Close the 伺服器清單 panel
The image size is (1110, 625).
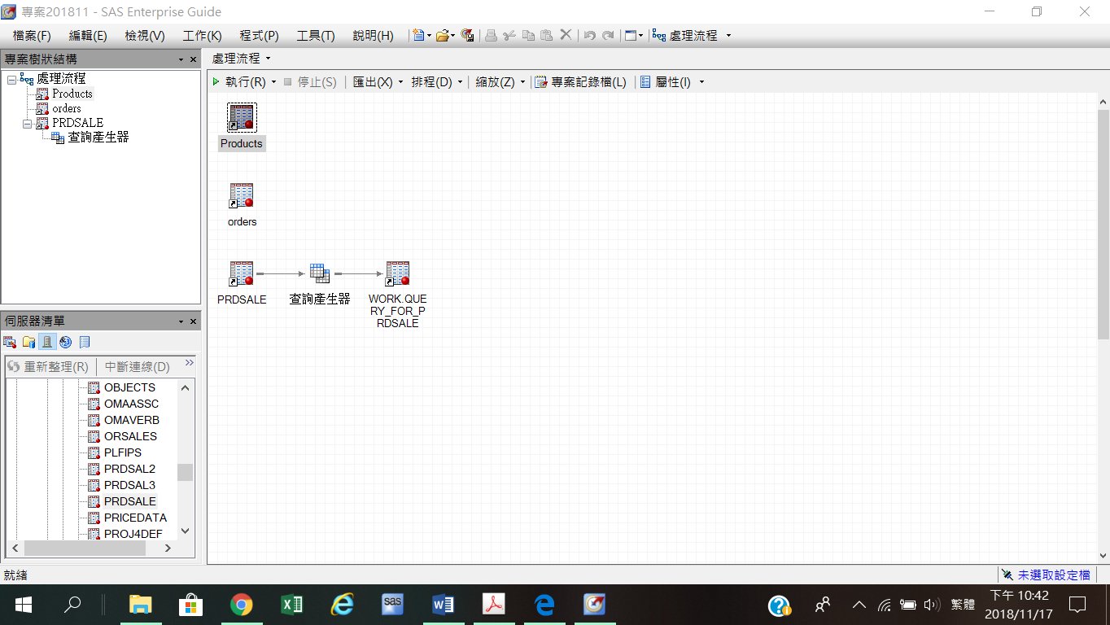193,321
